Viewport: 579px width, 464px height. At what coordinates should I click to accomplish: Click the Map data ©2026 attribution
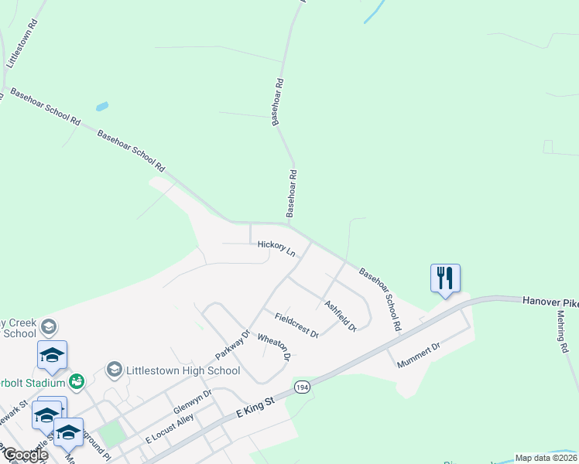(546, 458)
